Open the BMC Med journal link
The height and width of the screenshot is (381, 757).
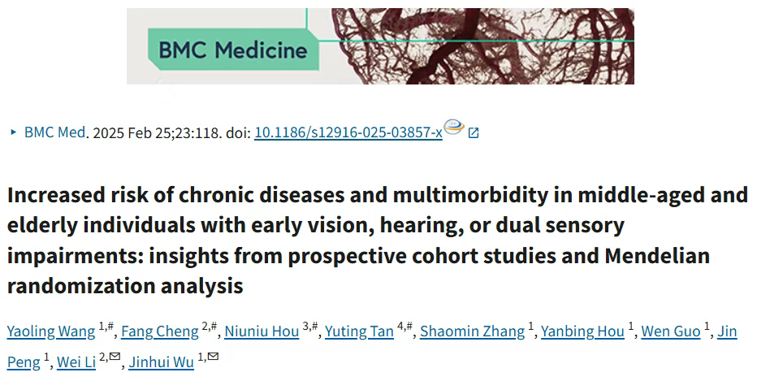tap(55, 132)
